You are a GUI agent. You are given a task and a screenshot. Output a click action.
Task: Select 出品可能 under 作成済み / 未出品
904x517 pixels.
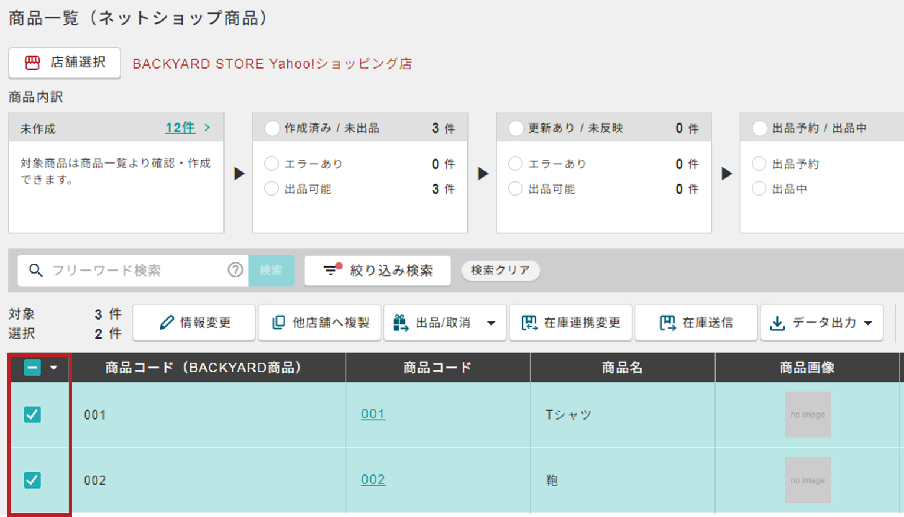[271, 189]
